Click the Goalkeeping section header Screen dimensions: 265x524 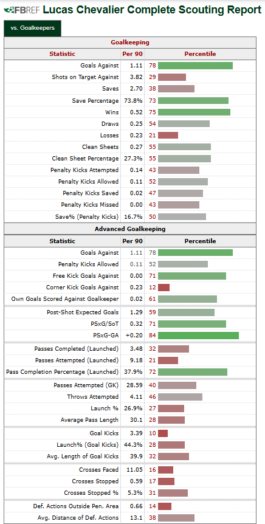click(x=130, y=43)
